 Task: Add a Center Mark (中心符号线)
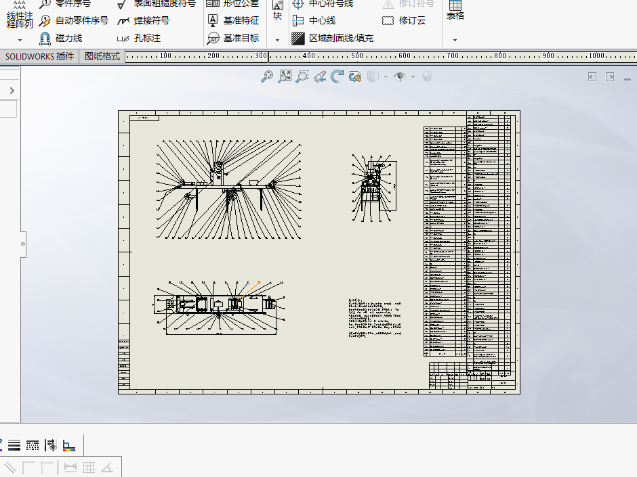[x=323, y=3]
